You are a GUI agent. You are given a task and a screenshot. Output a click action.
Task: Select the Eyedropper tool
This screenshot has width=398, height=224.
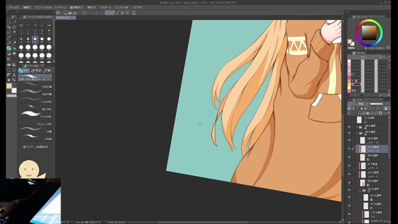click(9, 37)
